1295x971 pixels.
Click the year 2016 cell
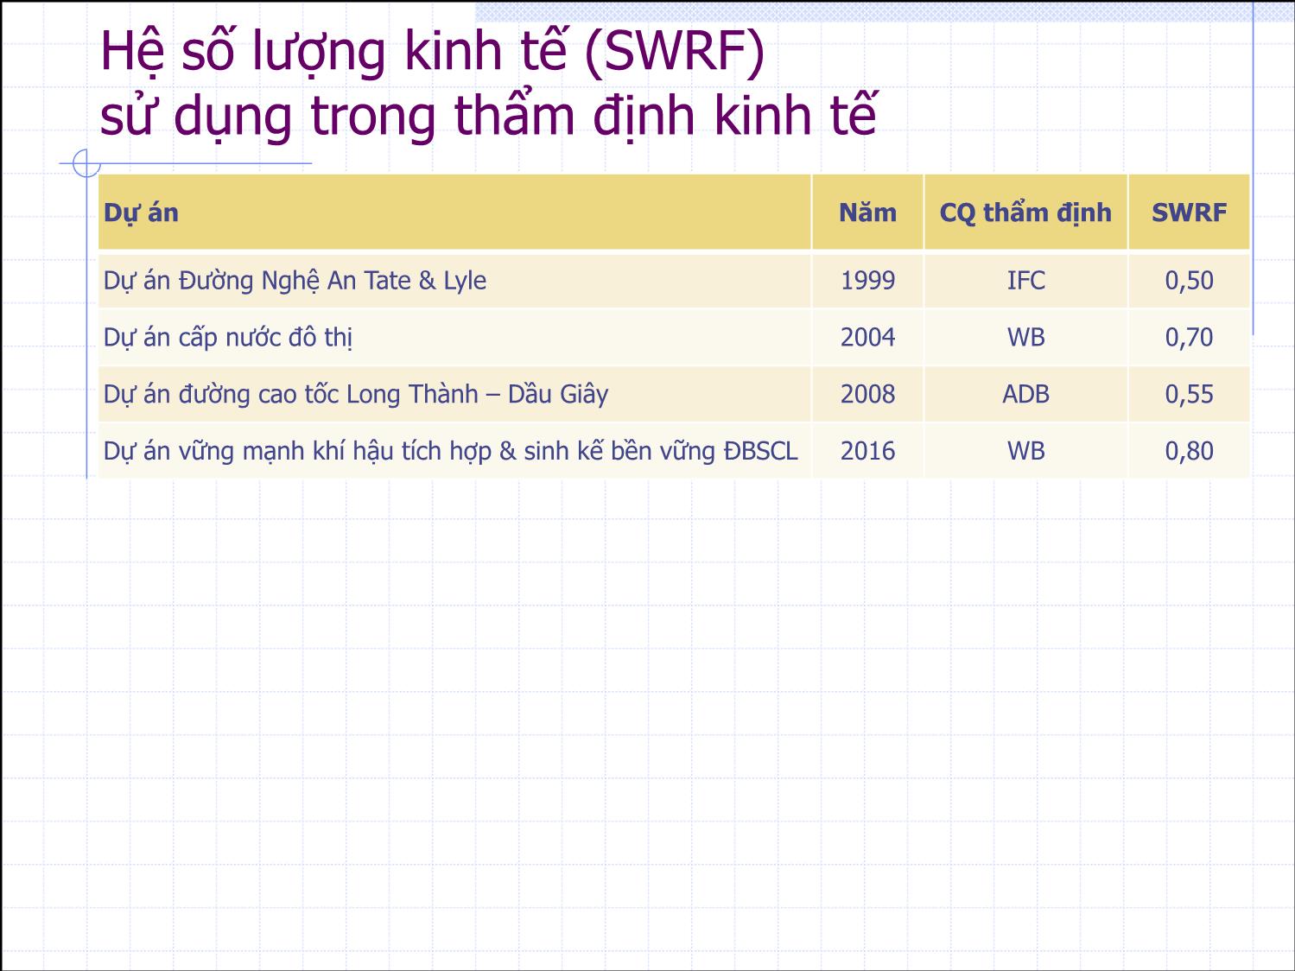(867, 451)
